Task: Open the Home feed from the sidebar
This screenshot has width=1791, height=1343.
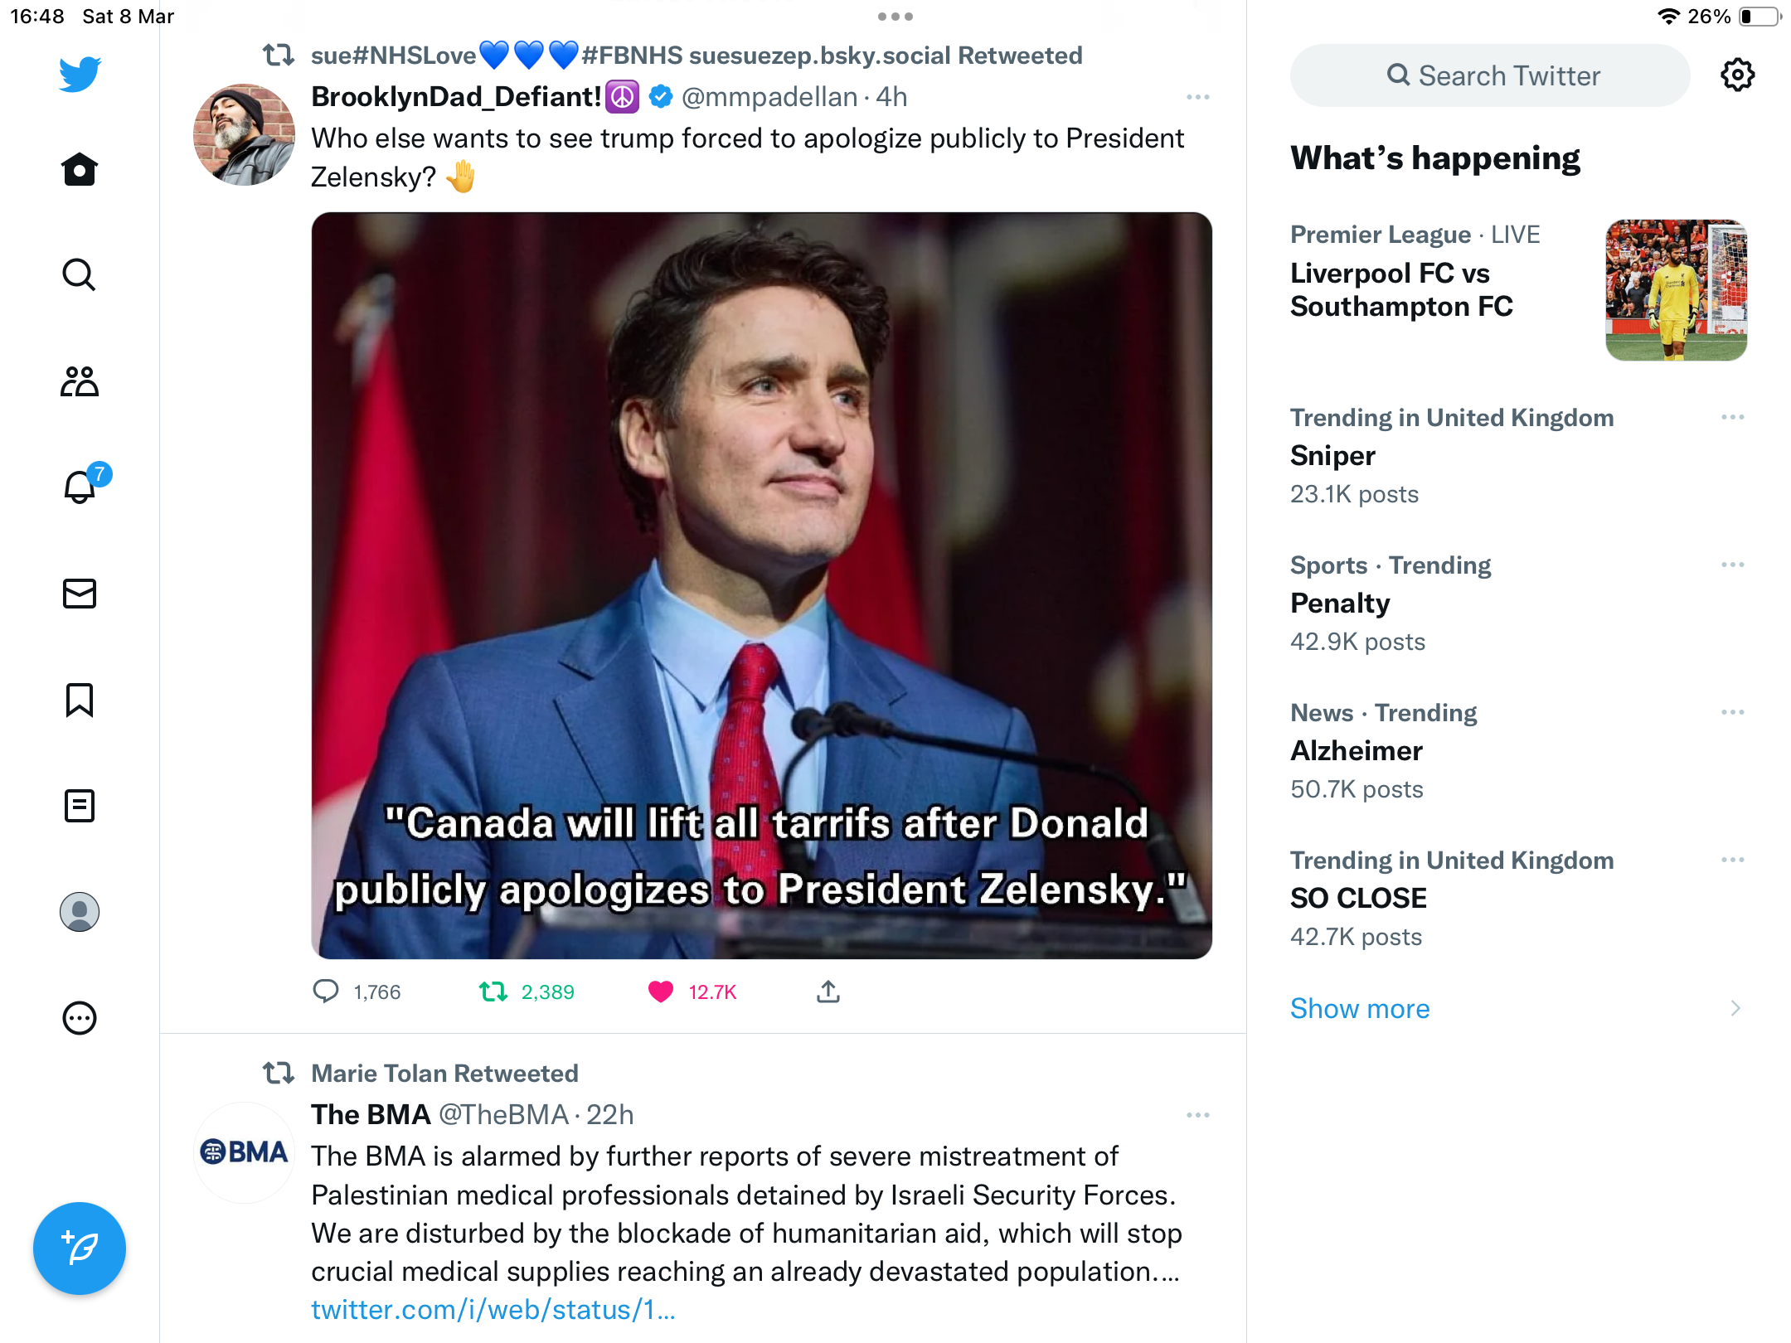Action: tap(80, 169)
